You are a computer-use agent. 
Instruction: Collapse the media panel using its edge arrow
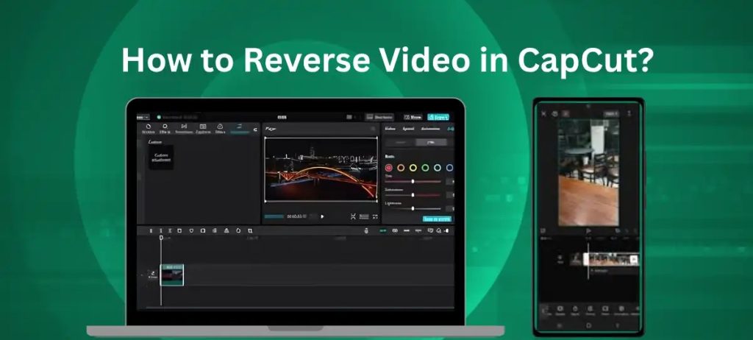(x=255, y=129)
